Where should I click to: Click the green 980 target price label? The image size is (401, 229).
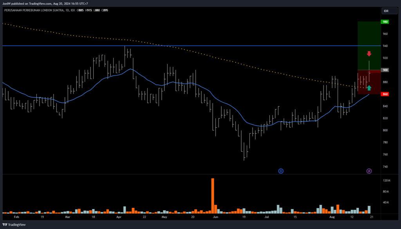point(385,22)
